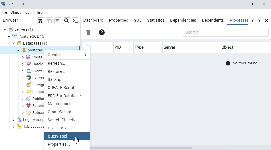Collapse the PostgreSQL 15 server node
The height and width of the screenshot is (150, 271).
pyautogui.click(x=9, y=36)
